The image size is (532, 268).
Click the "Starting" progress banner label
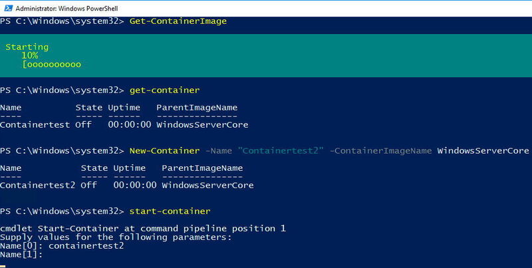coord(27,47)
